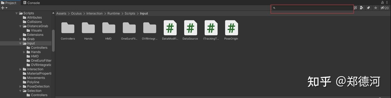Image resolution: width=391 pixels, height=98 pixels.
Task: Select the PoseOrigin script icon
Action: (231, 28)
